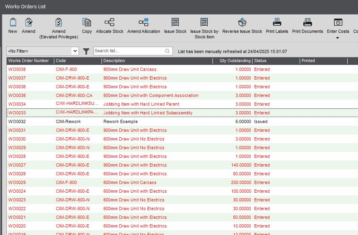The height and width of the screenshot is (235, 358).
Task: Sort by Printed column header
Action: pos(308,61)
